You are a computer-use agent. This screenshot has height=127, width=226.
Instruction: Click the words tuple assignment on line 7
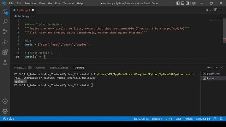(x=57, y=44)
